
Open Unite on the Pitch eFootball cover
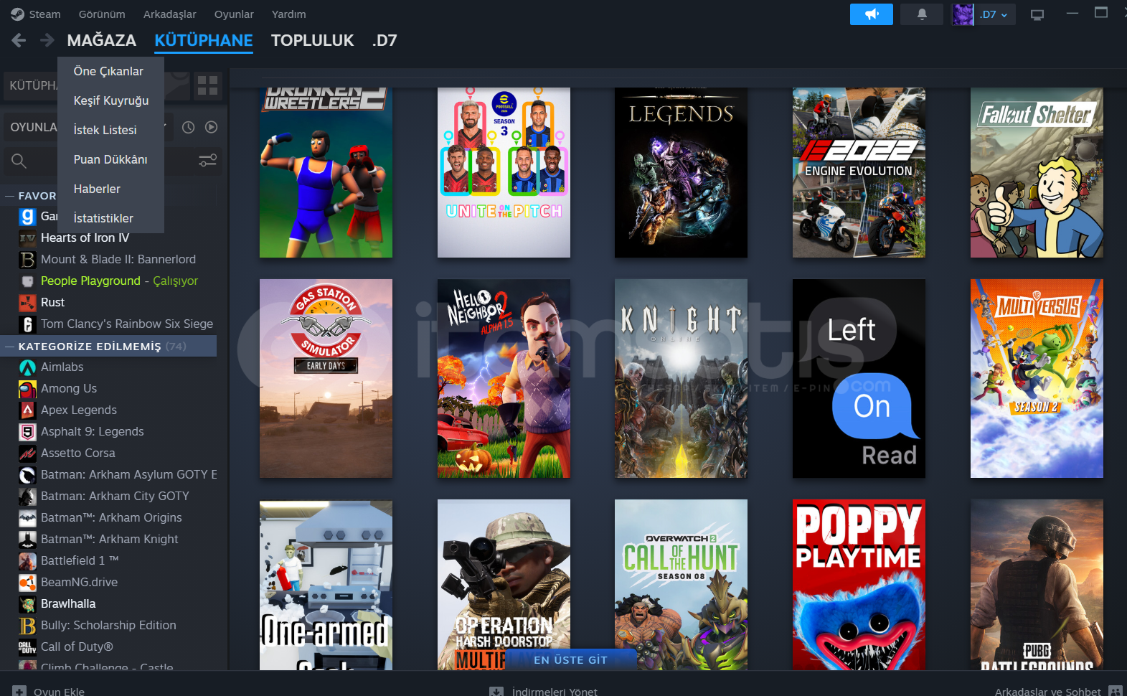[x=504, y=172]
